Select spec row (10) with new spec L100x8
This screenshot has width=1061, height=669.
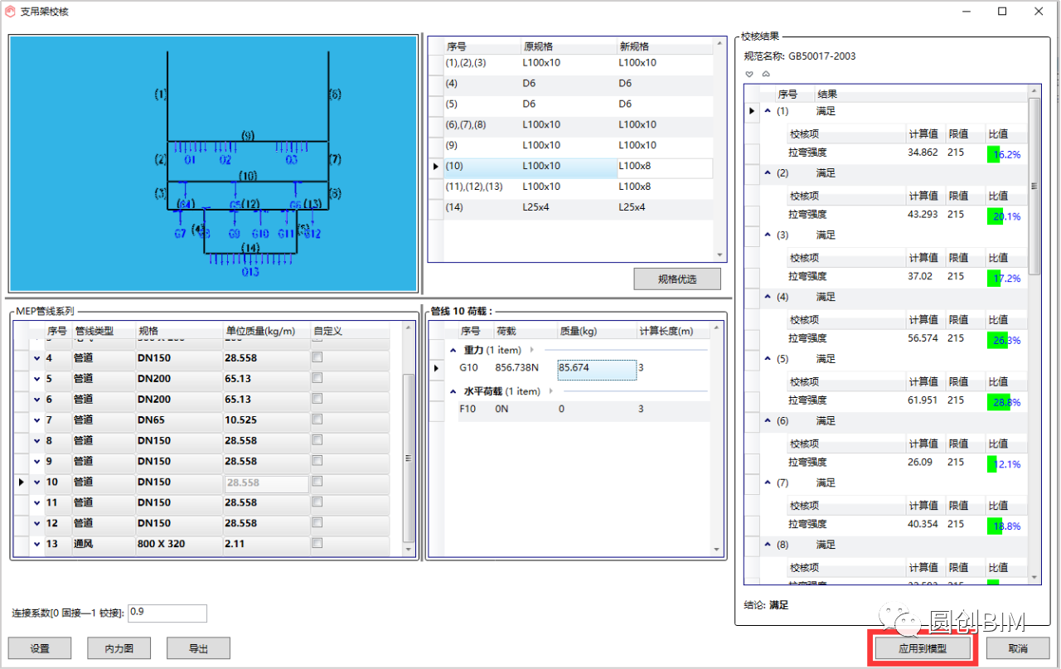tap(578, 167)
